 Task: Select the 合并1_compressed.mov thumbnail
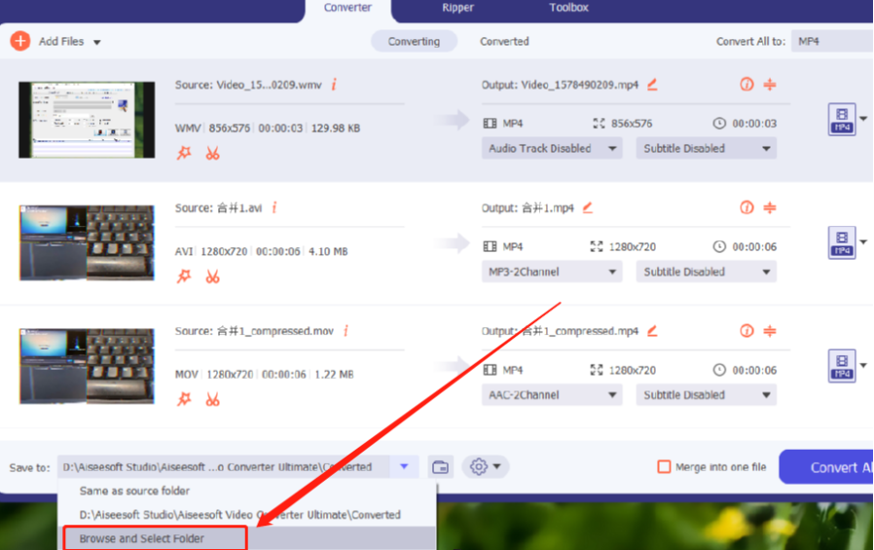[87, 366]
